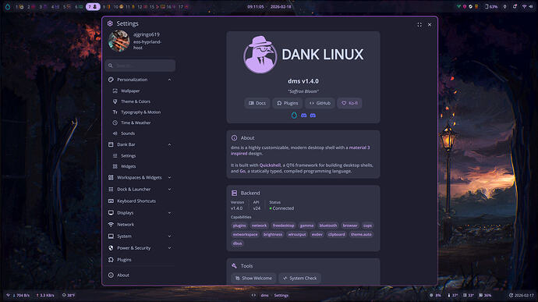This screenshot has width=538, height=302.
Task: Click the 'Connected' status text
Action: pyautogui.click(x=283, y=208)
